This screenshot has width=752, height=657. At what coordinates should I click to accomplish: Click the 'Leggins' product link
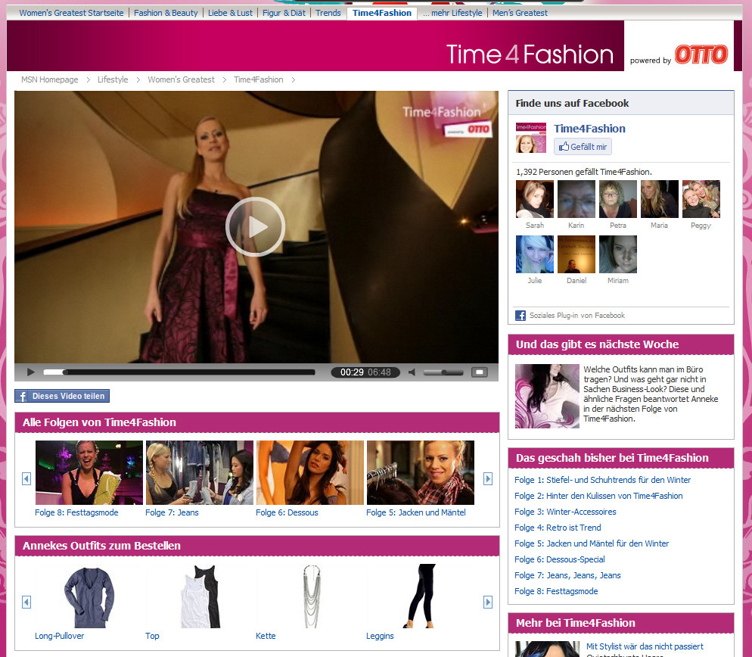[380, 636]
